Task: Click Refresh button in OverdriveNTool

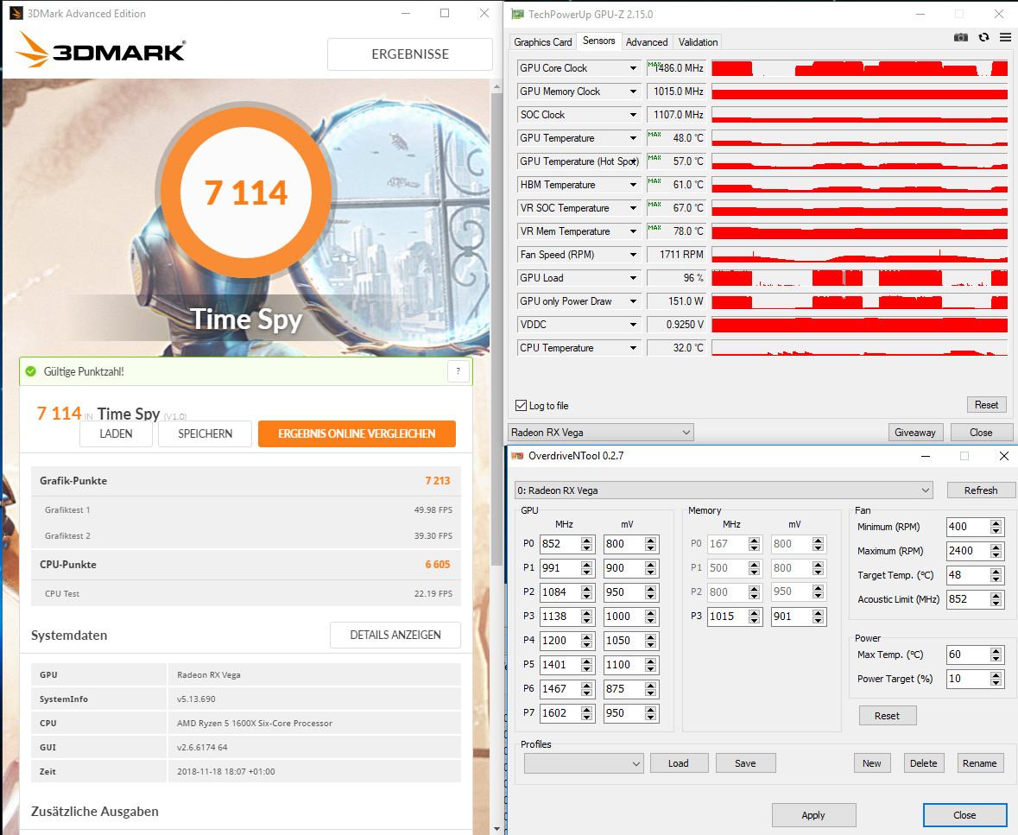Action: point(980,490)
